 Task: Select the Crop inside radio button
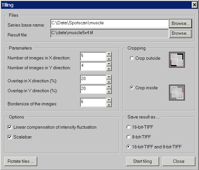[132, 88]
